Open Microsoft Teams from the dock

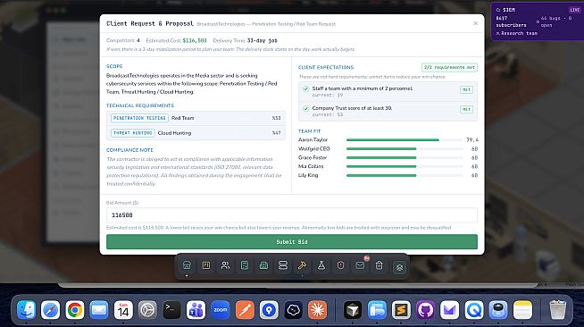click(x=196, y=310)
